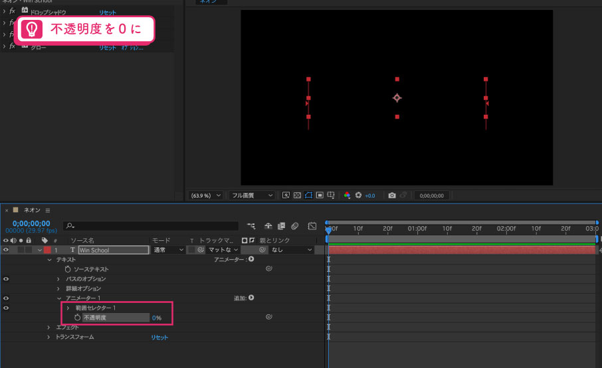
Task: Hide the Win School layer with eye
Action: [x=6, y=250]
